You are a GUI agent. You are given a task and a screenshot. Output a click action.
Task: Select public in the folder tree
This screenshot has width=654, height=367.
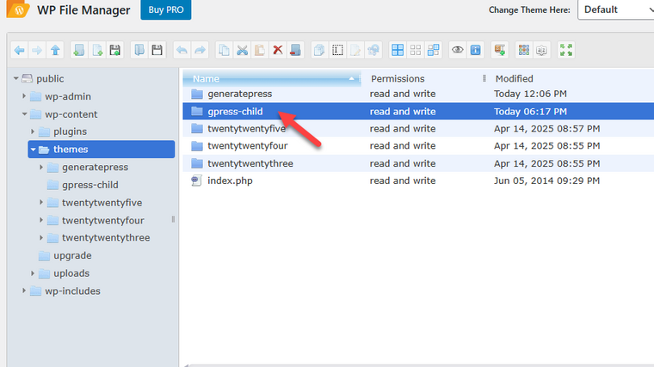click(50, 79)
